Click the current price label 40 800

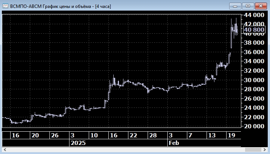click(x=254, y=30)
